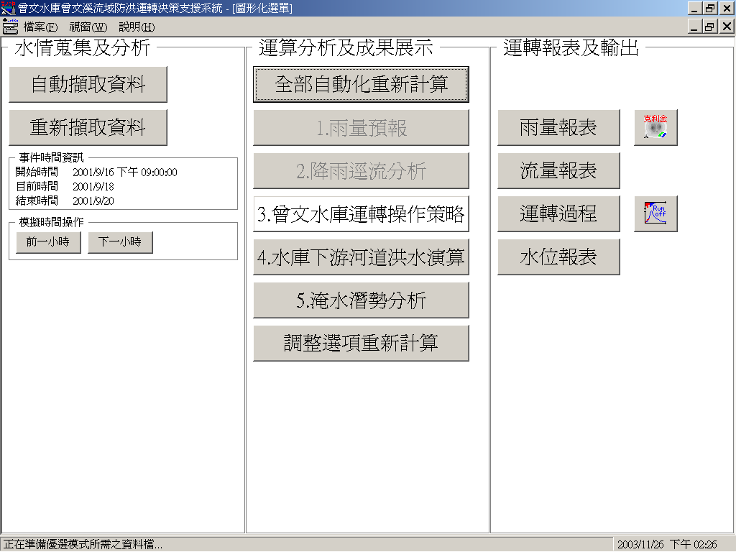This screenshot has height=552, width=736.
Task: Click the status bar time 下午 02:26
Action: pyautogui.click(x=694, y=545)
